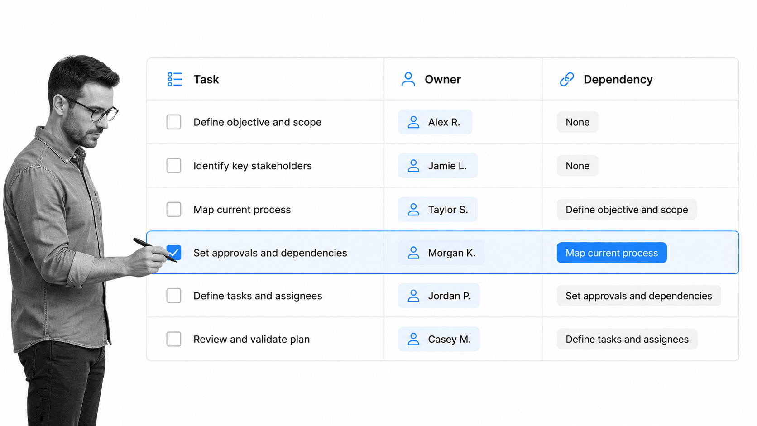Click the person icon beside Owner header
The image size is (757, 426).
(408, 79)
